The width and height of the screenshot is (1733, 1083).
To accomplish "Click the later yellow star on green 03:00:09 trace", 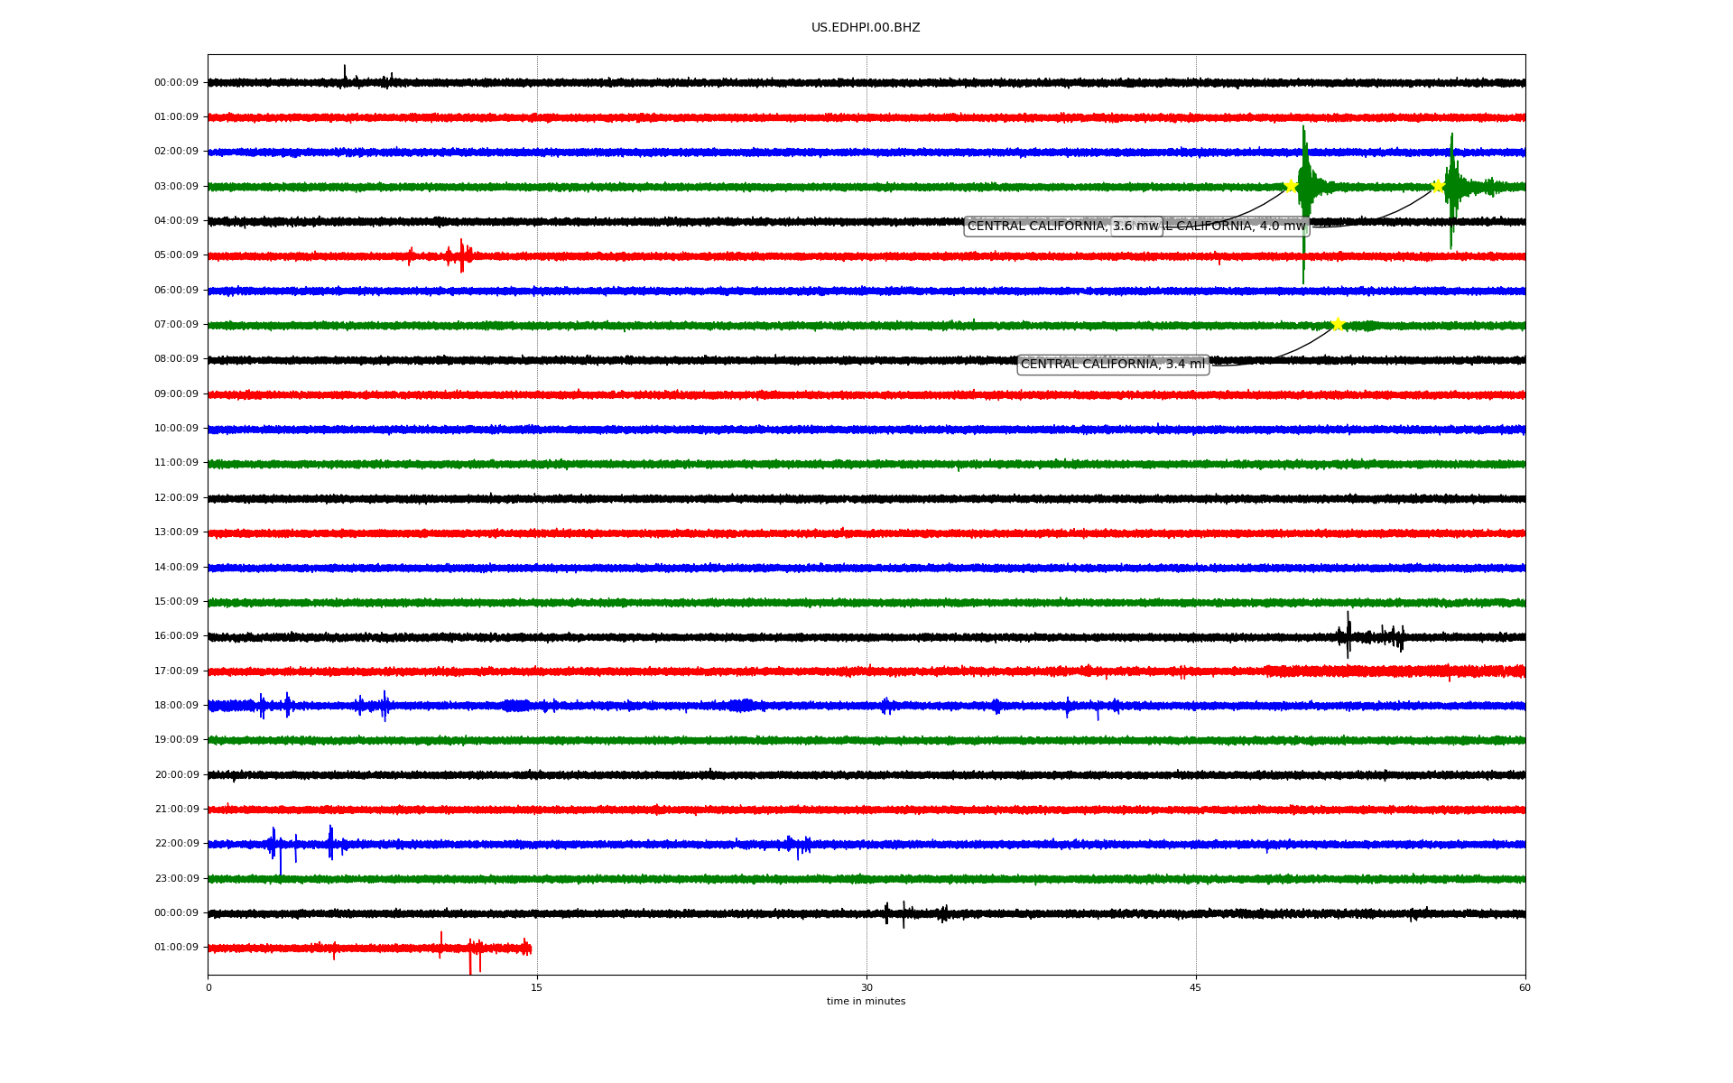I will click(1438, 187).
